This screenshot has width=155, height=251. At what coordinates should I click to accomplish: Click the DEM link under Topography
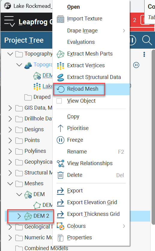click(47, 75)
